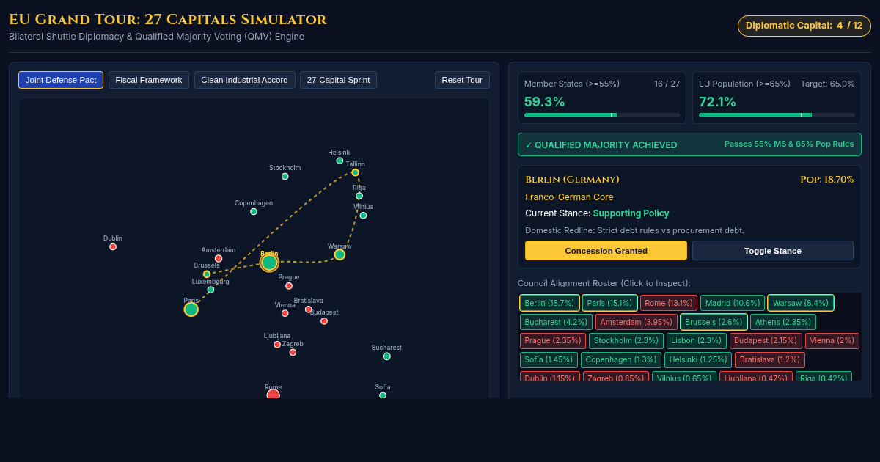Open Athens (2.35%) roster chip
Viewport: 880px width, 462px height.
783,322
